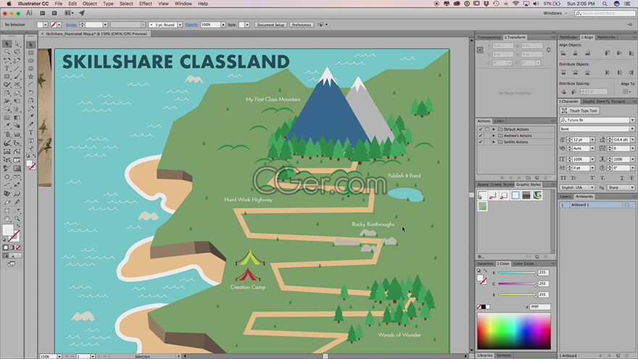This screenshot has height=359, width=638.
Task: Open the English: USA language dropdown
Action: tap(577, 188)
